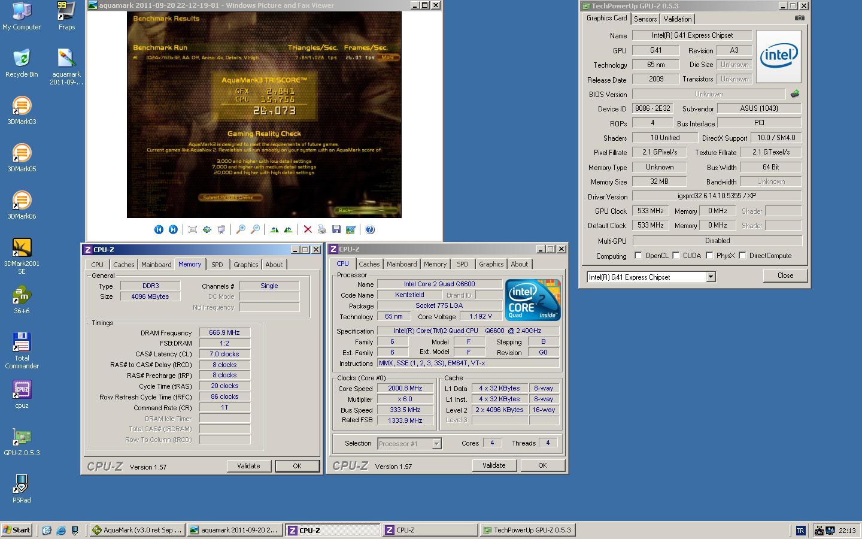Screen dimensions: 862x539
Task: Enable the CUDA checkbox
Action: point(676,256)
